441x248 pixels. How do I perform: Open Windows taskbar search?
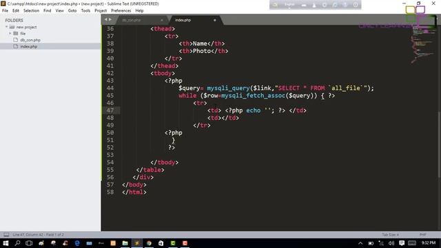(17, 243)
